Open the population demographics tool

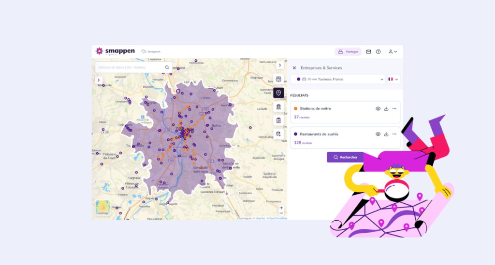pyautogui.click(x=278, y=79)
